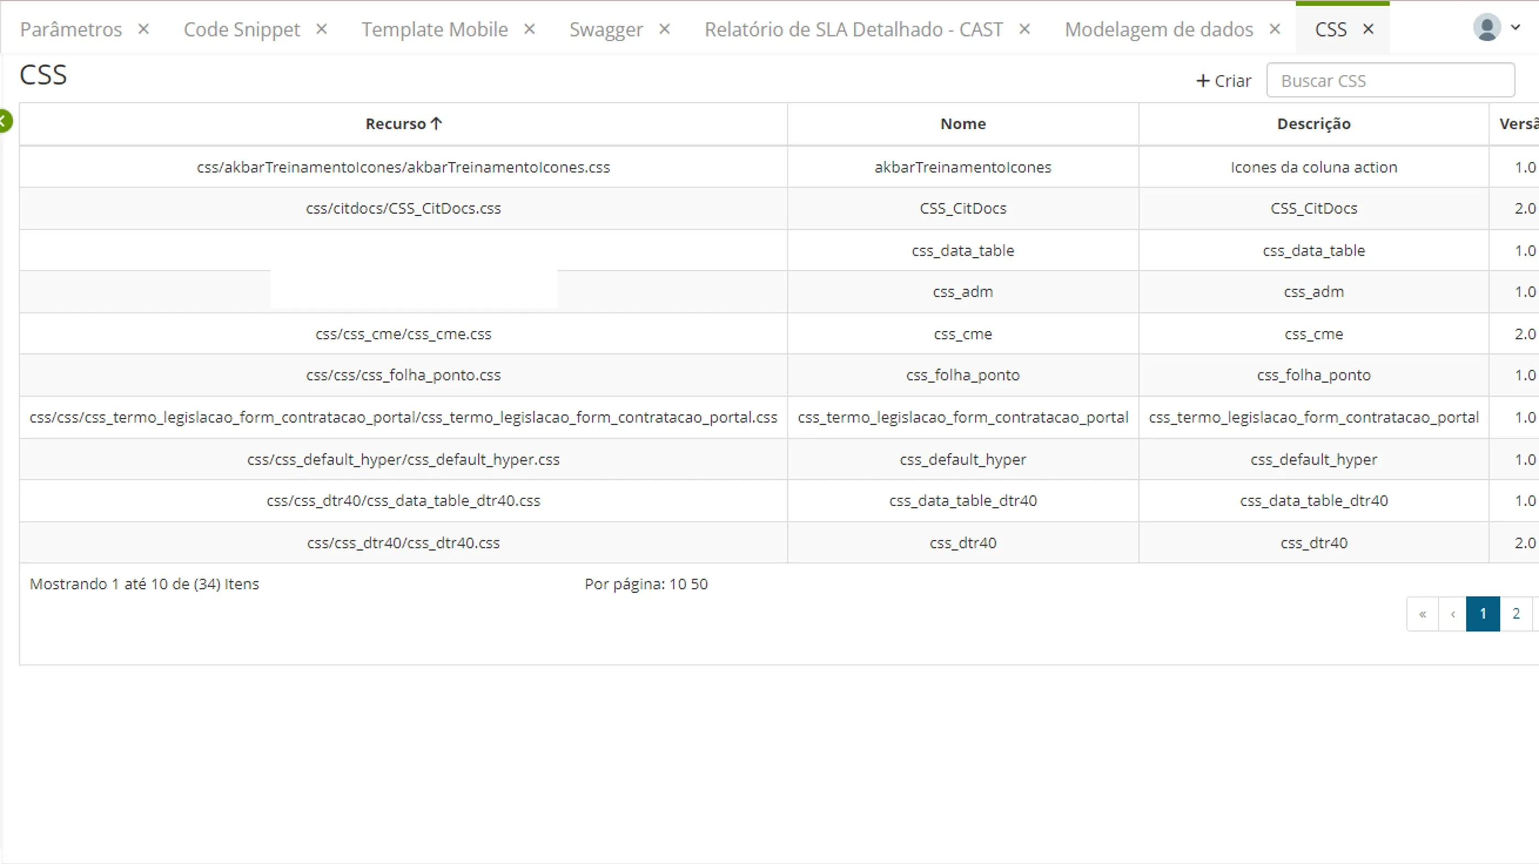The height and width of the screenshot is (864, 1539).
Task: Click the Criar button
Action: coord(1224,81)
